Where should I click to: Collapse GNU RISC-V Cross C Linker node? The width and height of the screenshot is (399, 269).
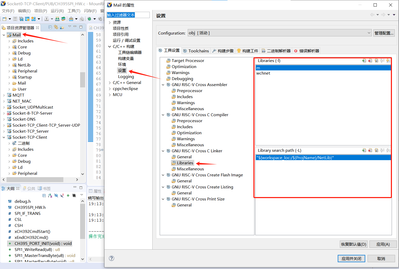163,151
